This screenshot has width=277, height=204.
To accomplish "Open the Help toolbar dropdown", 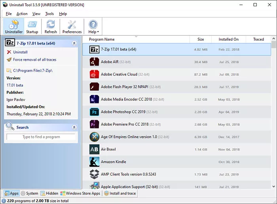I will 93,26.
